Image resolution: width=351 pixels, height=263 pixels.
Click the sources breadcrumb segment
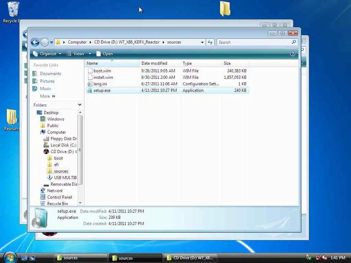pyautogui.click(x=174, y=42)
